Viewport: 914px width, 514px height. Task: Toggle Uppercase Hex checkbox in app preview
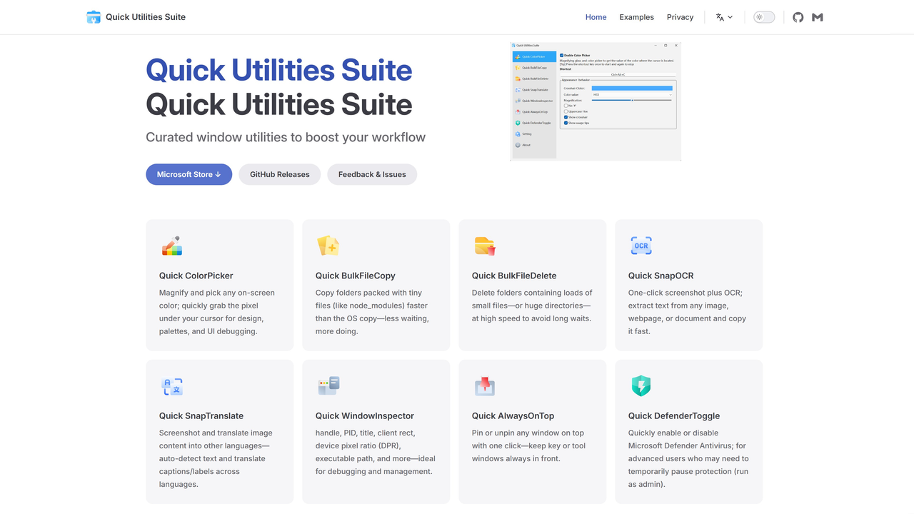click(x=566, y=111)
